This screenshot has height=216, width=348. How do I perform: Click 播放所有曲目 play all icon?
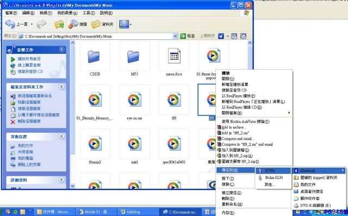point(13,59)
